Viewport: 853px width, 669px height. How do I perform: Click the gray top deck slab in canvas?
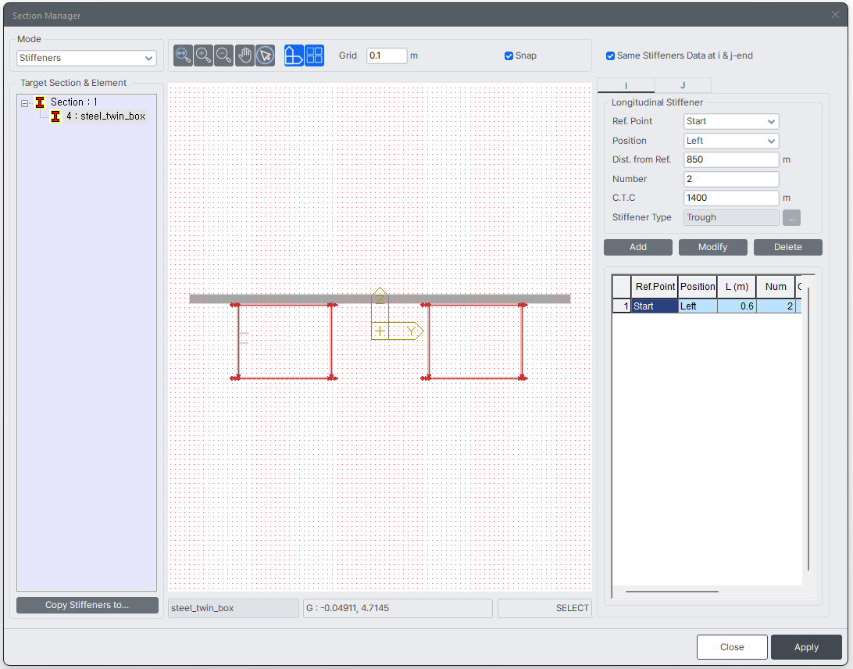pyautogui.click(x=380, y=299)
